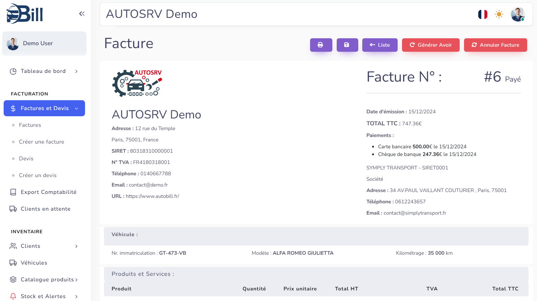The image size is (537, 301).
Task: Click the Bill car logo
Action: (x=24, y=14)
